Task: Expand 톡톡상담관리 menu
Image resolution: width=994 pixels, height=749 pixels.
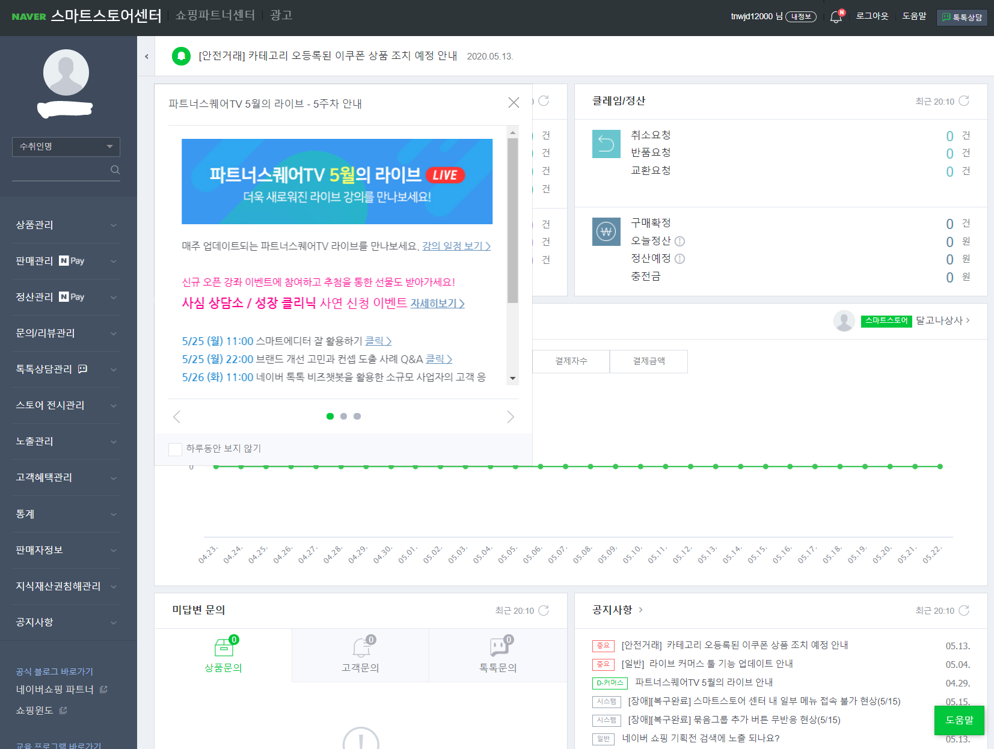Action: (x=66, y=369)
